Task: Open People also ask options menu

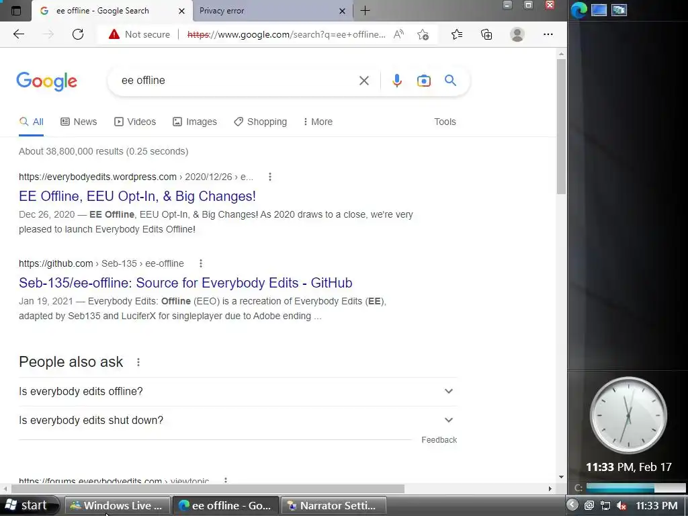Action: 138,362
